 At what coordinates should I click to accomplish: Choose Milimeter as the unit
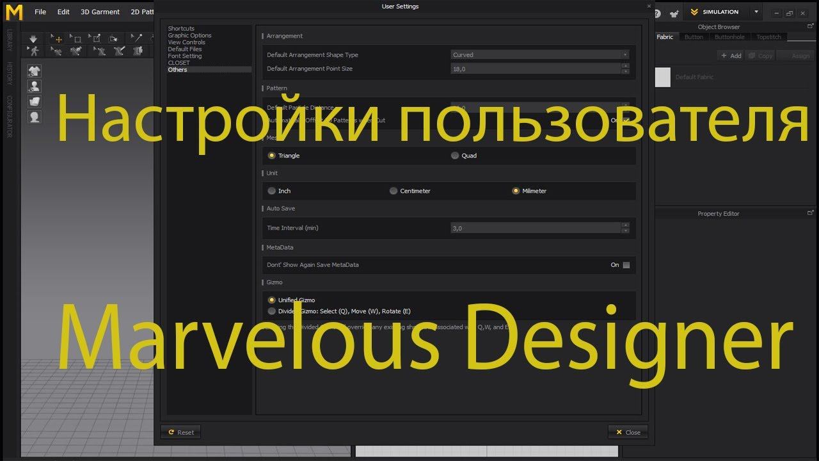[516, 191]
